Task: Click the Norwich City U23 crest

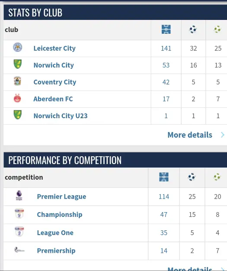Action: tap(17, 115)
